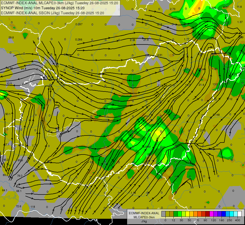Choose the cyan legend swatch
Image resolution: width=245 pixels, height=225 pixels.
coord(232,214)
